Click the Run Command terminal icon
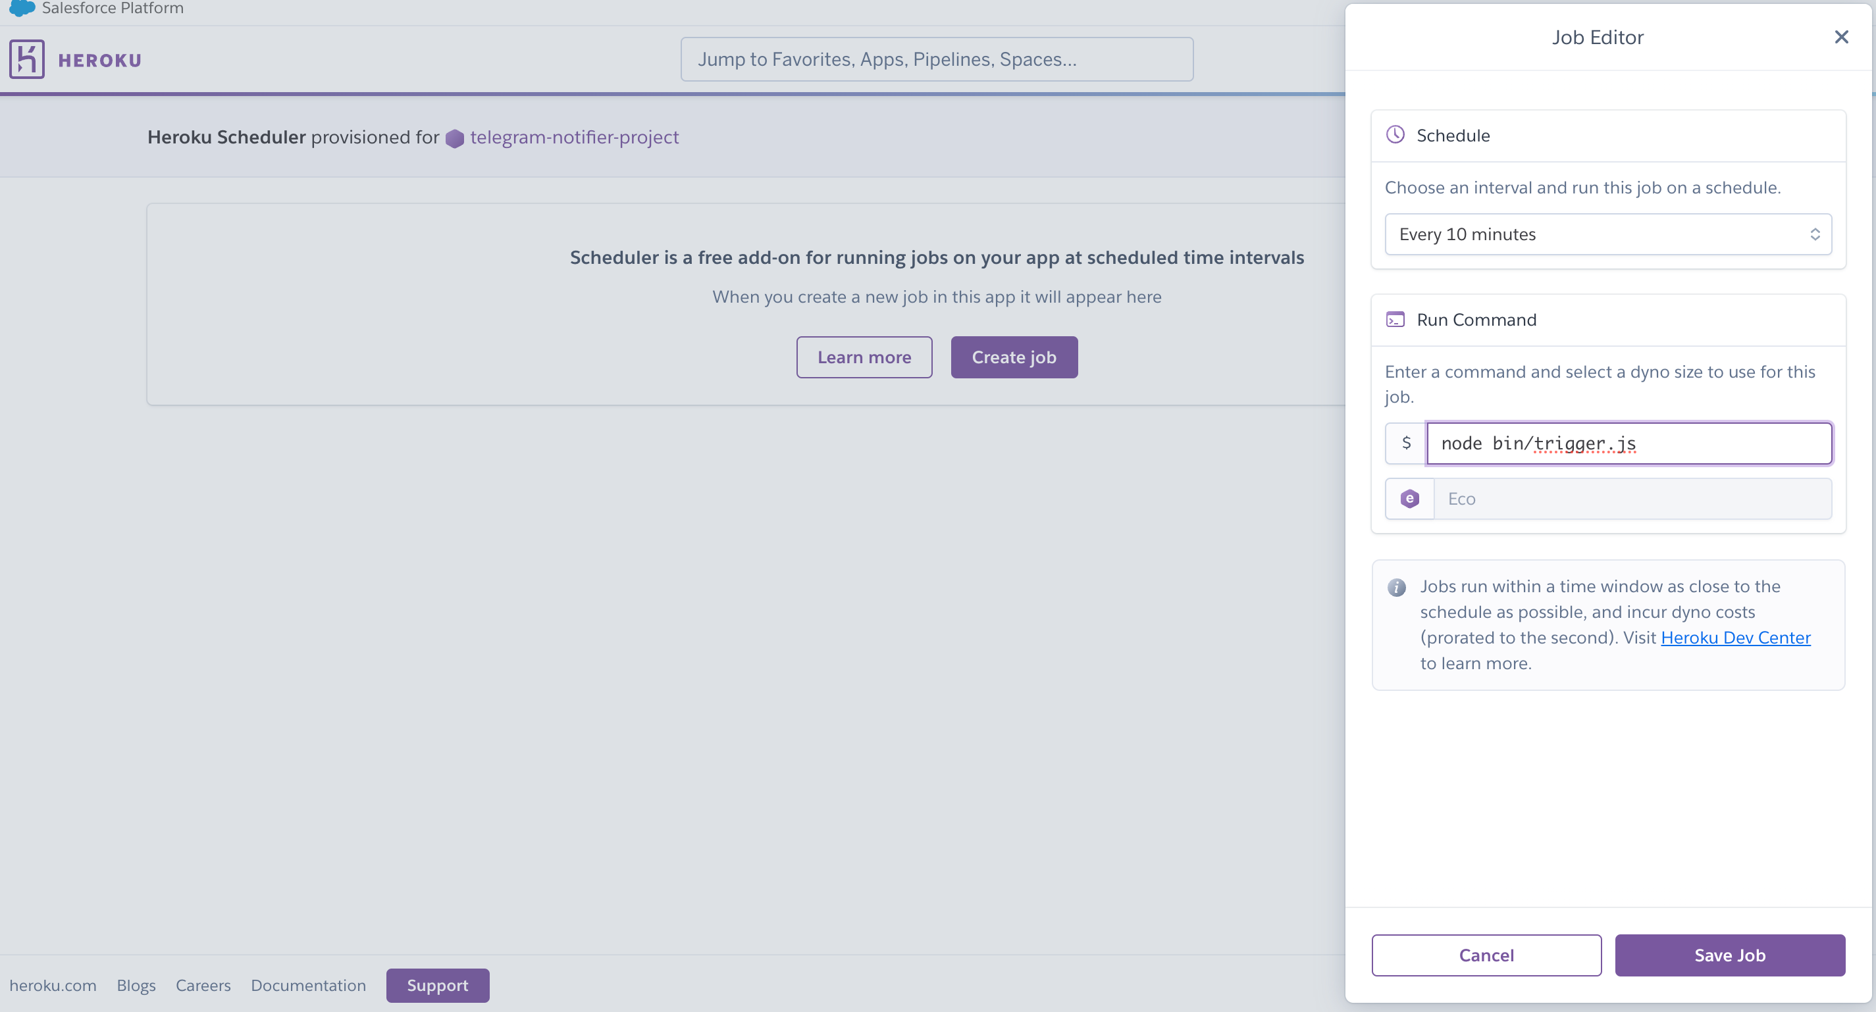This screenshot has width=1876, height=1012. [x=1395, y=319]
